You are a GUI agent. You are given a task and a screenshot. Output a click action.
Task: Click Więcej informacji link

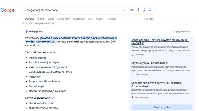coord(181,32)
